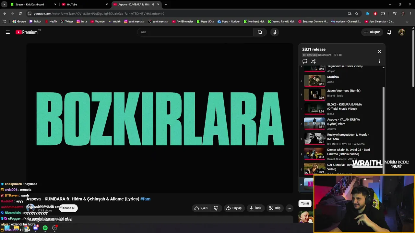Open the Oluştur create menu
This screenshot has width=415, height=233.
pos(372,32)
